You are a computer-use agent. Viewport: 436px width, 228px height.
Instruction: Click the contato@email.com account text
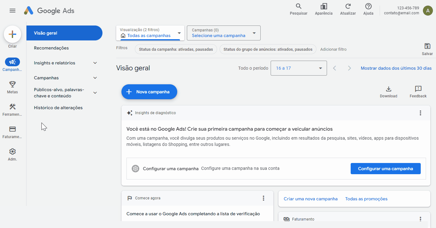point(401,13)
